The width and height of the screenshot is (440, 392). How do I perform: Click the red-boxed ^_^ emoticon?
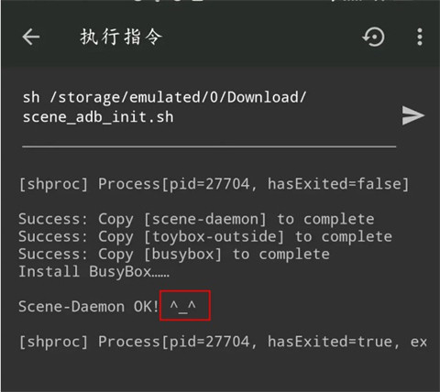183,306
